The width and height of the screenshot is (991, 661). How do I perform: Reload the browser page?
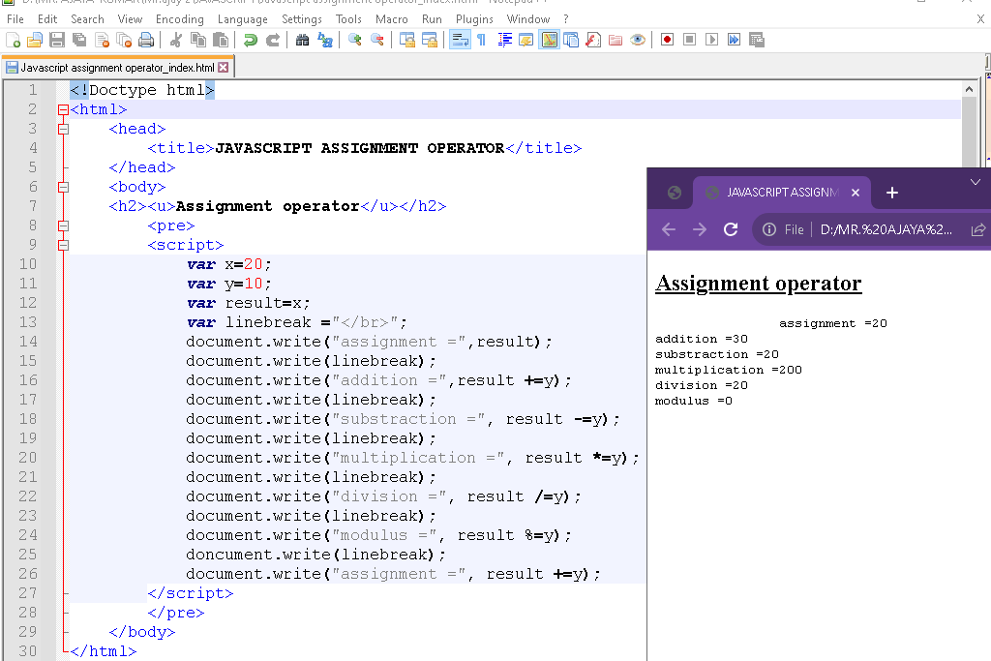pyautogui.click(x=731, y=229)
